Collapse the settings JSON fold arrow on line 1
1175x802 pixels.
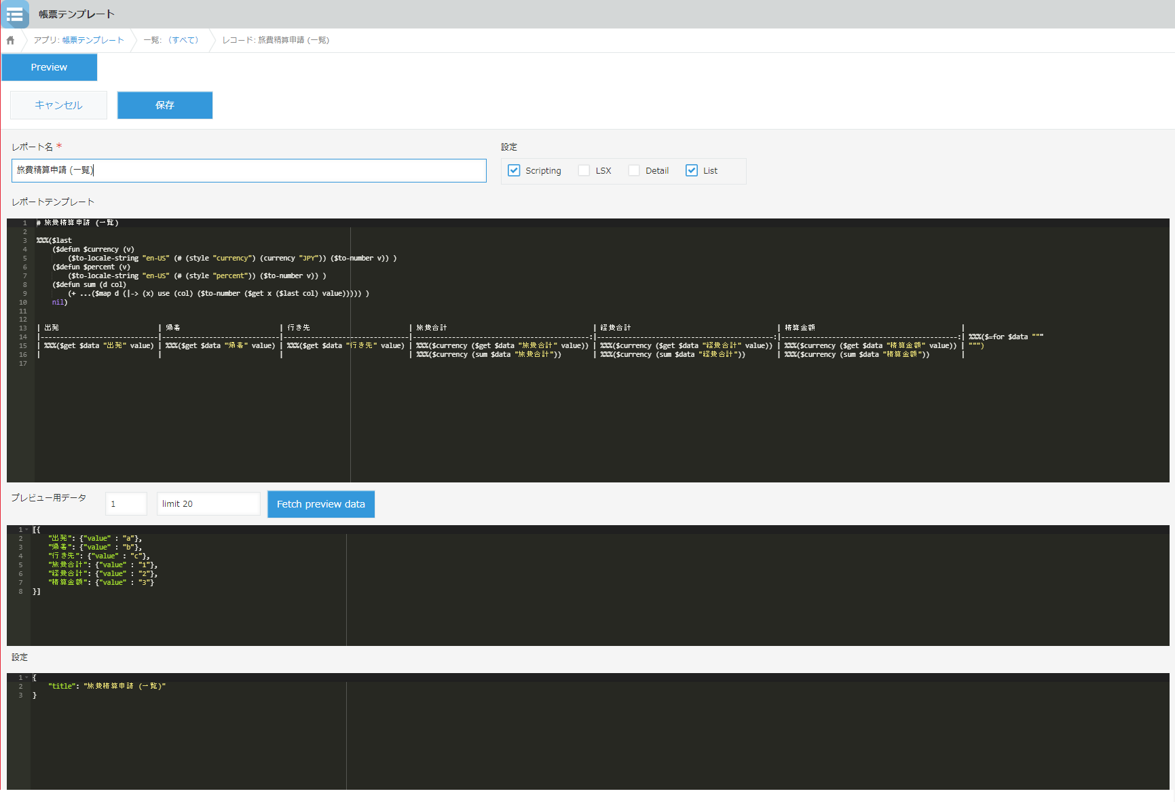coord(27,677)
